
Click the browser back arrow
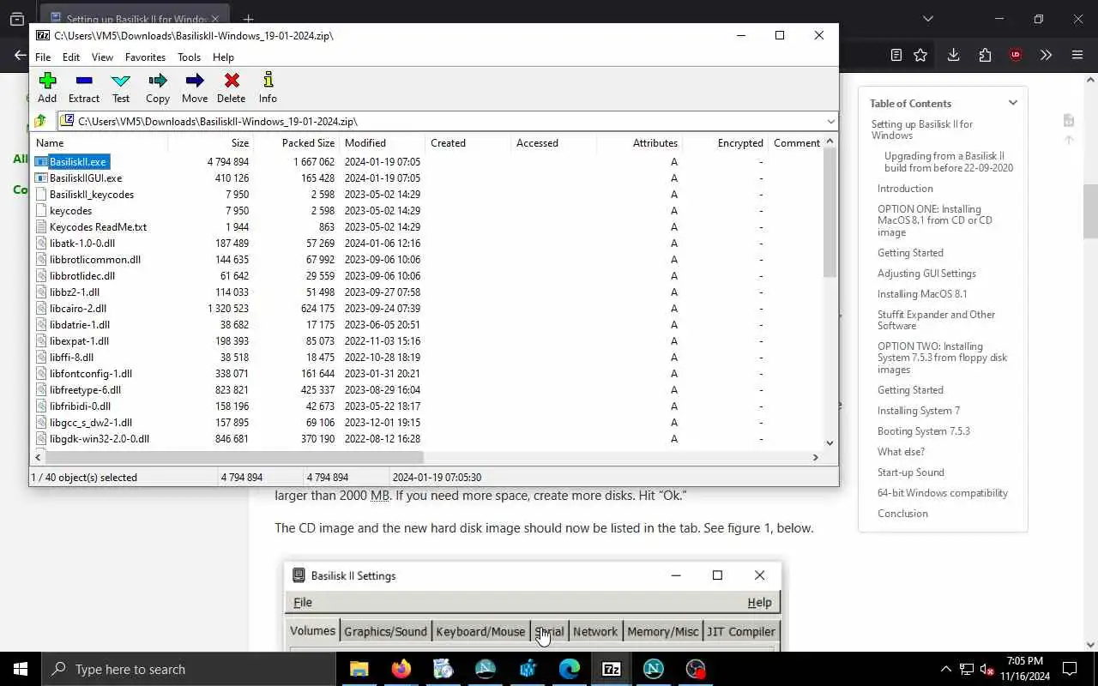tap(20, 55)
